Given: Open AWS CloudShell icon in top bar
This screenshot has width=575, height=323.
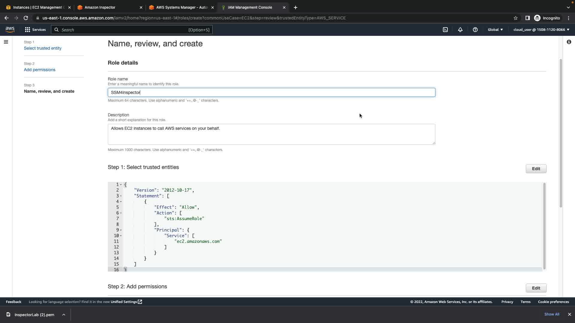Looking at the screenshot, I should pyautogui.click(x=445, y=30).
